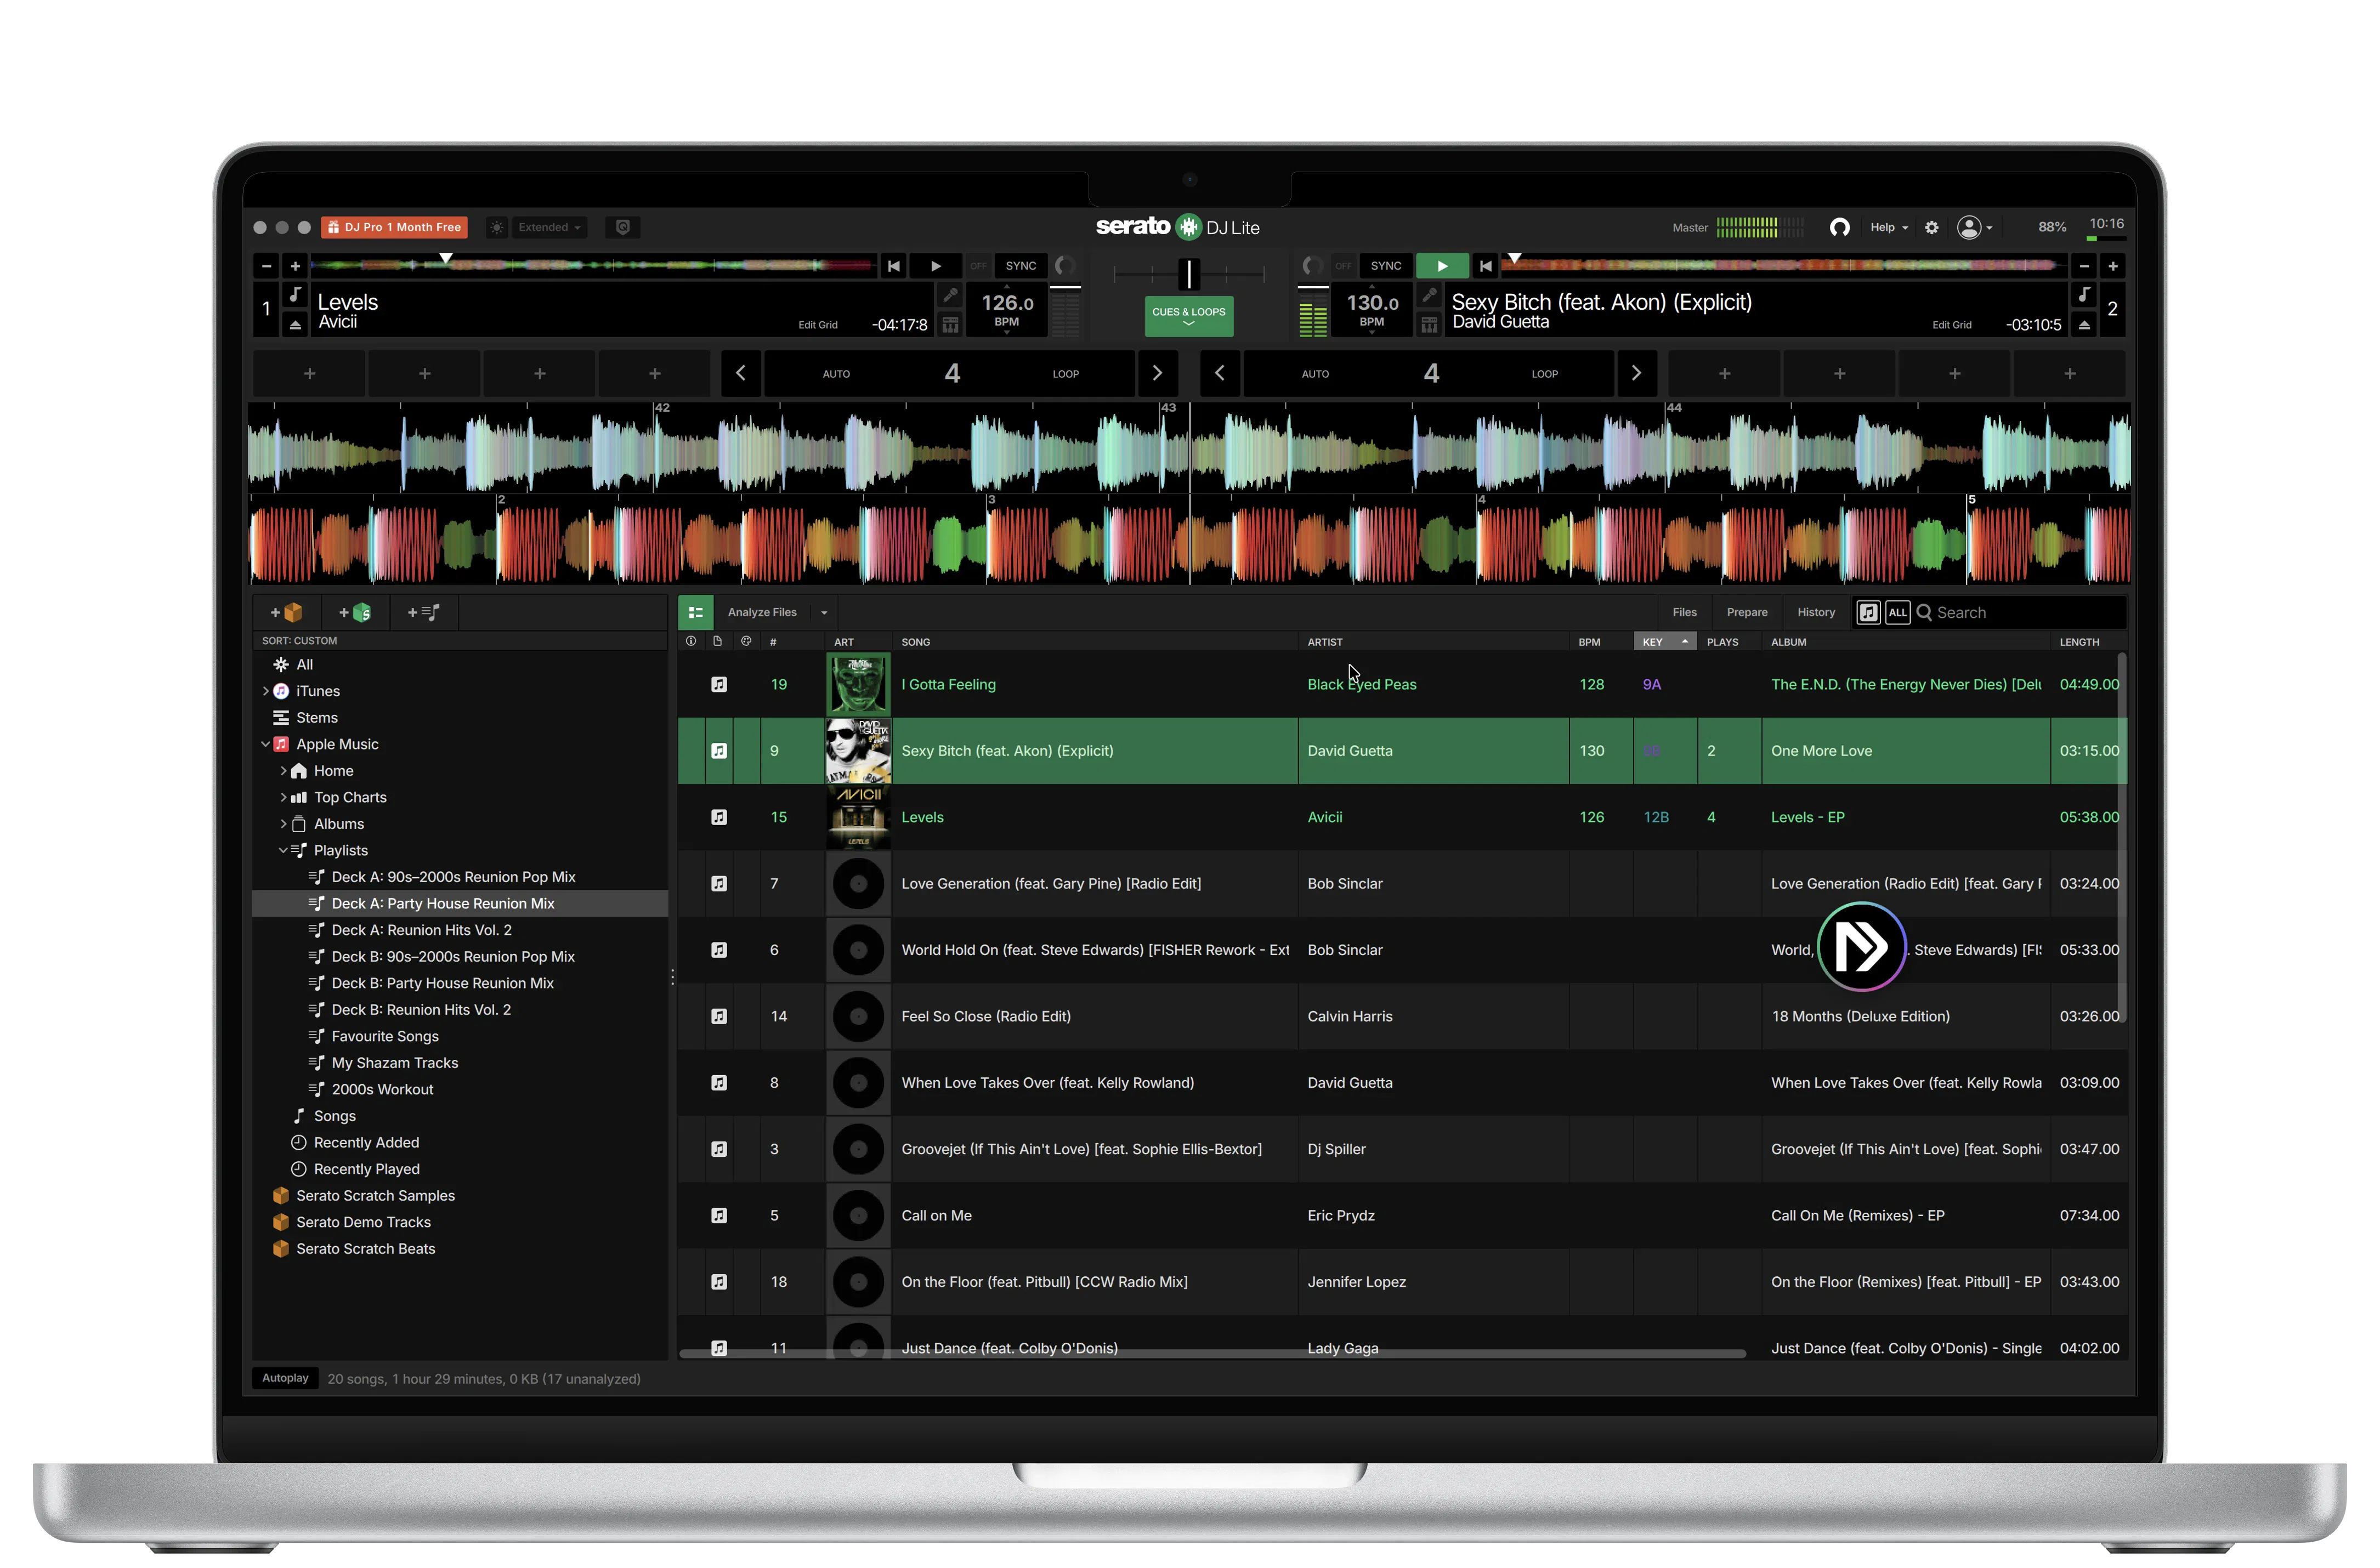Image resolution: width=2380 pixels, height=1568 pixels.
Task: Open the Extended view mode dropdown
Action: tap(549, 228)
